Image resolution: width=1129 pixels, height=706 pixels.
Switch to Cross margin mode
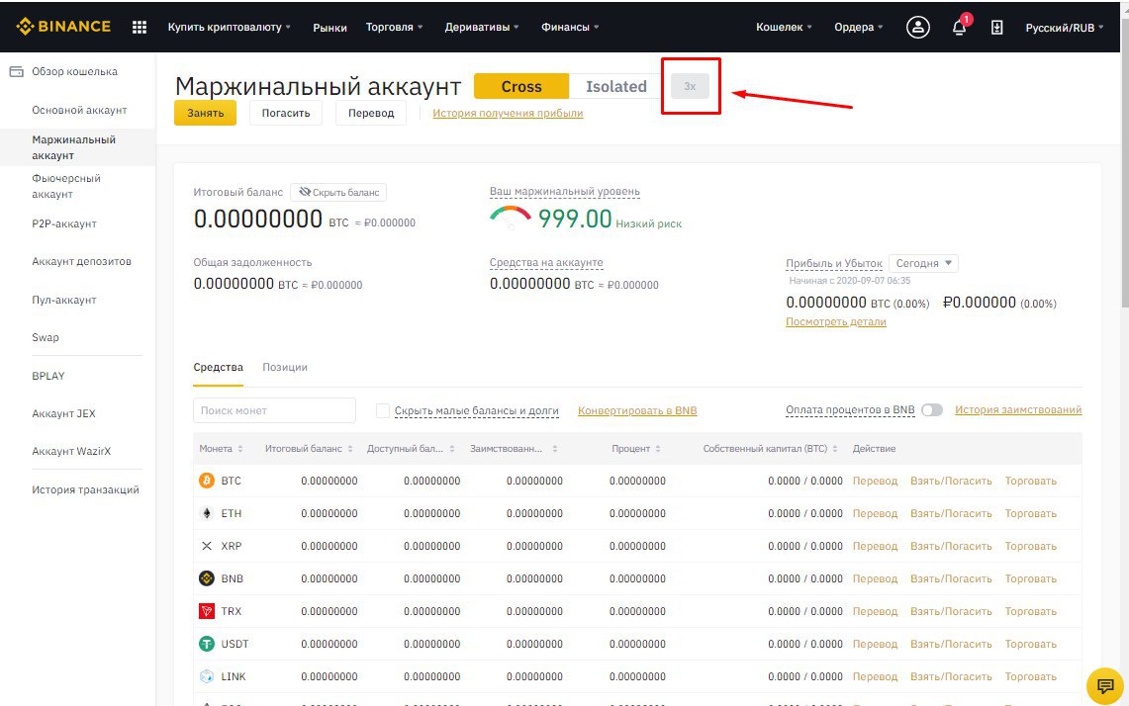(521, 86)
